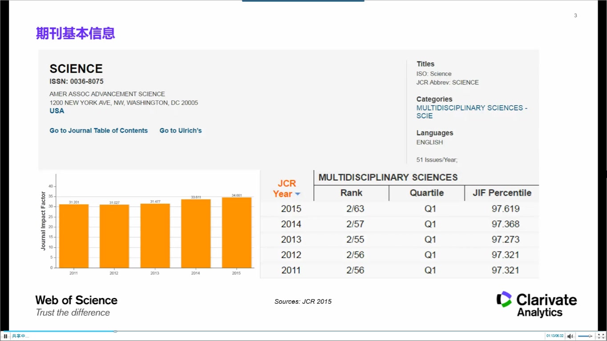Open the Go to Ulrich's link
This screenshot has height=341, width=607.
[181, 131]
